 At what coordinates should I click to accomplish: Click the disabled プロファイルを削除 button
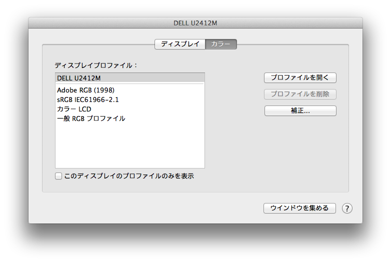pyautogui.click(x=300, y=94)
